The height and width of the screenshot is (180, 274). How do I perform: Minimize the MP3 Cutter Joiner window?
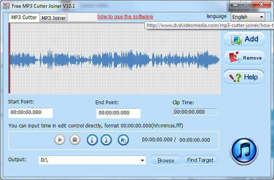(x=235, y=4)
